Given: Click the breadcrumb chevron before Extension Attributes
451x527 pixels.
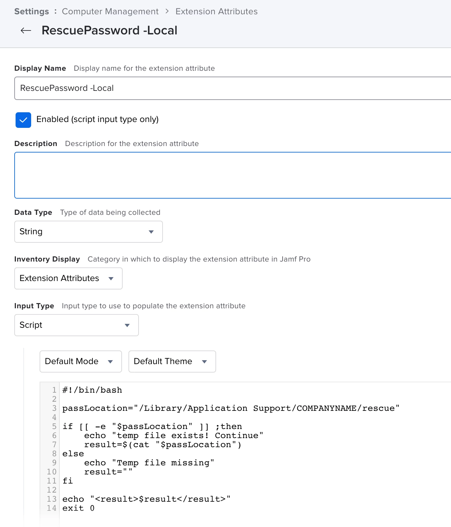Looking at the screenshot, I should tap(167, 11).
